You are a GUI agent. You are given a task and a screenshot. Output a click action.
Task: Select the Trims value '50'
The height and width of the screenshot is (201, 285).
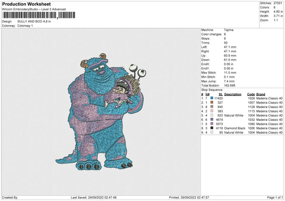[x=226, y=43]
